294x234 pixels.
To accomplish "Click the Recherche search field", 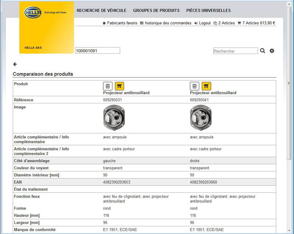I will pos(235,51).
